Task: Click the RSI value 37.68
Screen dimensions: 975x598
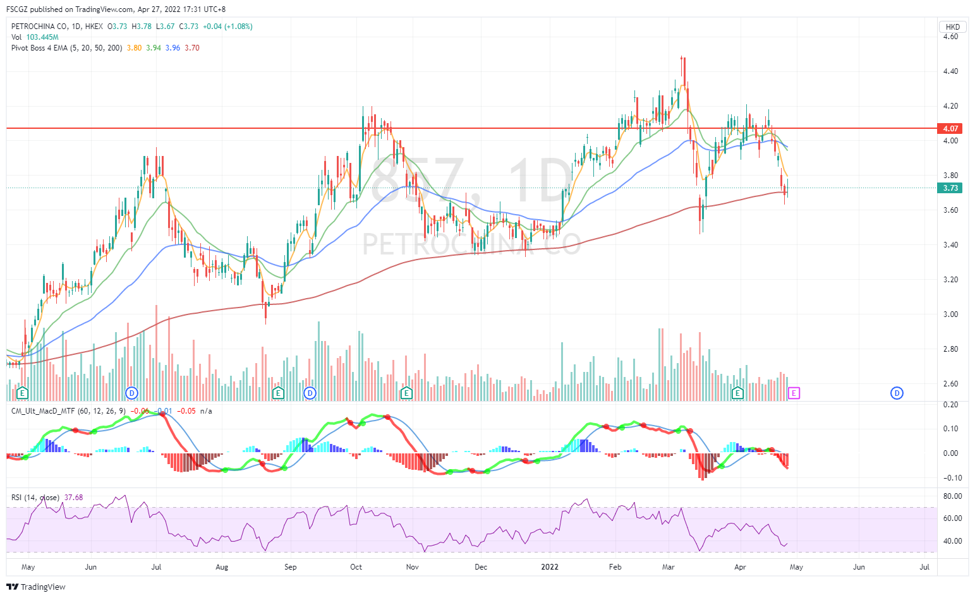Action: point(74,498)
